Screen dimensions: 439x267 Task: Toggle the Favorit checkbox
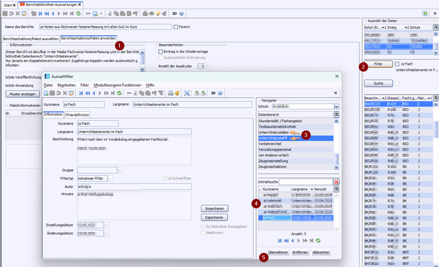177,27
